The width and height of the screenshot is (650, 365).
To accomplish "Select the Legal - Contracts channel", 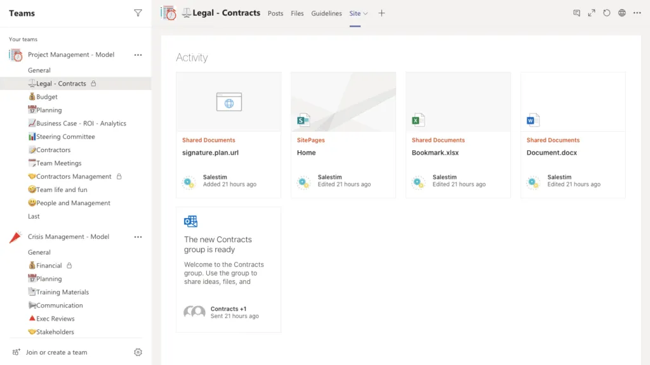I will point(76,84).
